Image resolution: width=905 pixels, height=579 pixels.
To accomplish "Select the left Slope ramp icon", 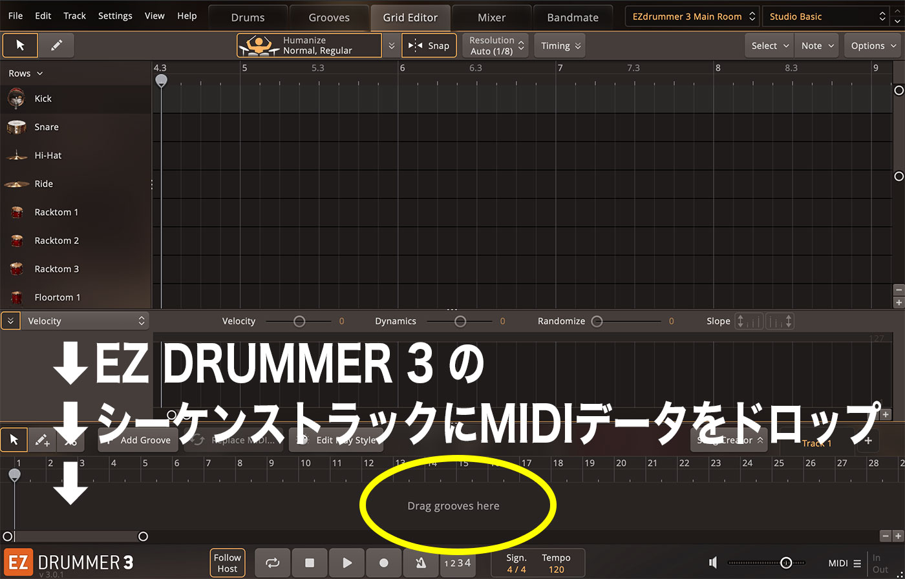I will [749, 321].
